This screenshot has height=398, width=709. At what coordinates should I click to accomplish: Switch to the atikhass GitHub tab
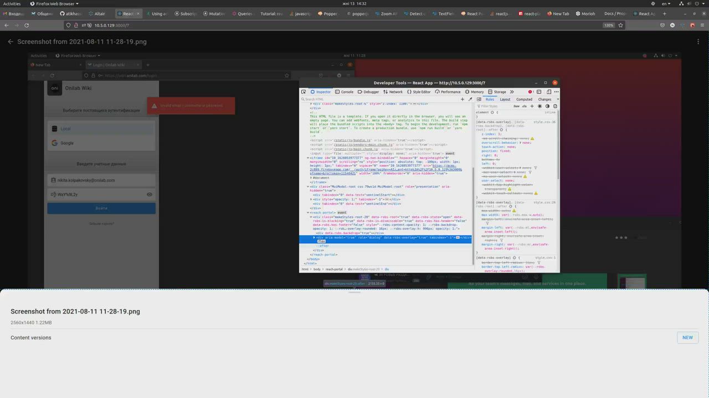point(73,13)
